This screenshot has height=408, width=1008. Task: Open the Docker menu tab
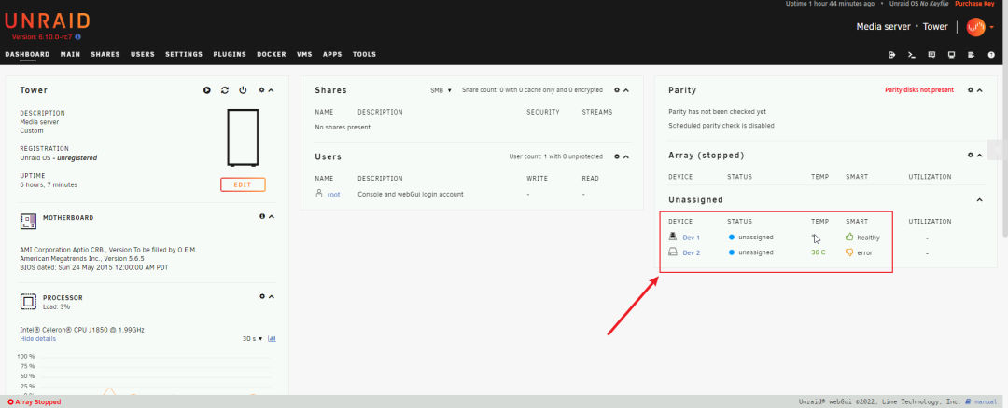click(272, 55)
